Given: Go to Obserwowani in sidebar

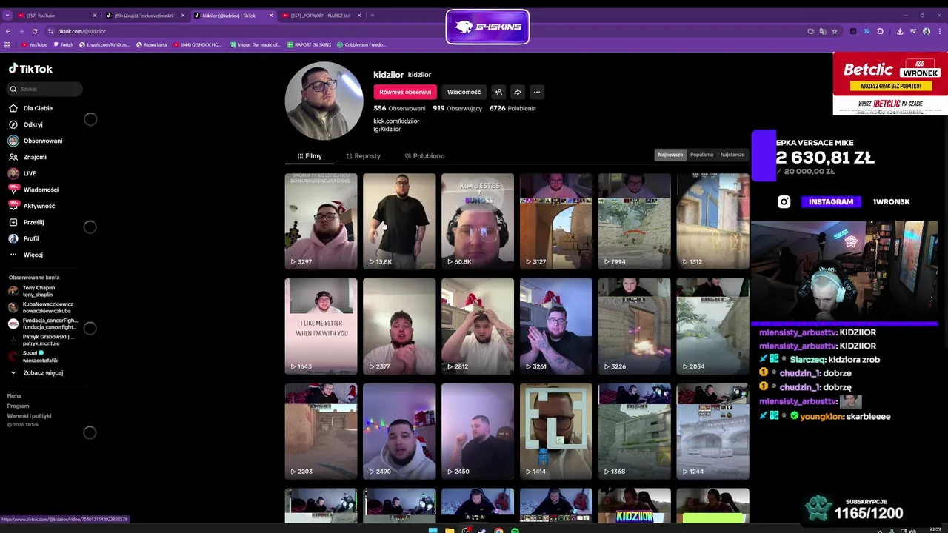Looking at the screenshot, I should click(42, 141).
